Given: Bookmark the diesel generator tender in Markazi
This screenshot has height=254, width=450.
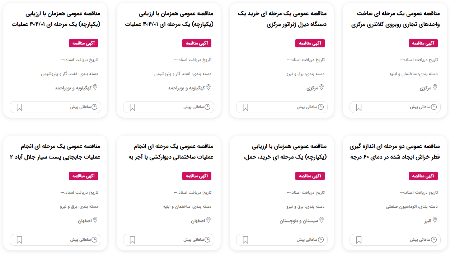Looking at the screenshot, I should 245,107.
